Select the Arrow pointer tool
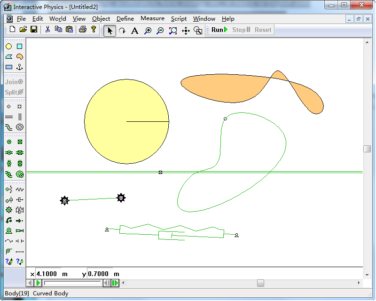The image size is (376, 301). (110, 30)
